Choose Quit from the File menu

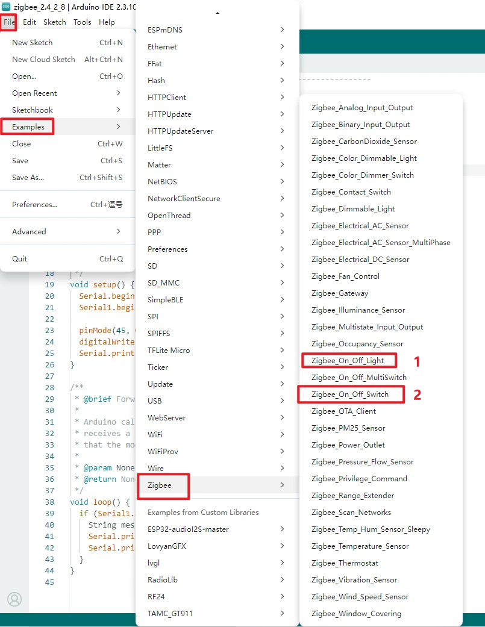click(67, 259)
